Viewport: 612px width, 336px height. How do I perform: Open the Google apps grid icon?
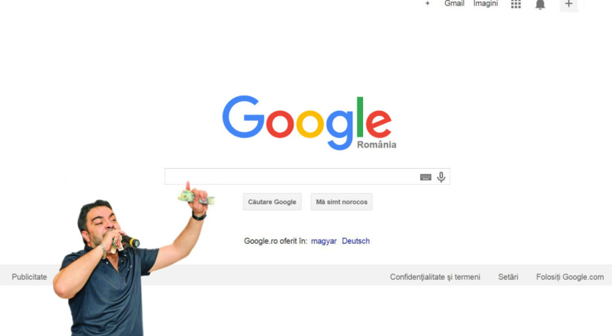516,4
